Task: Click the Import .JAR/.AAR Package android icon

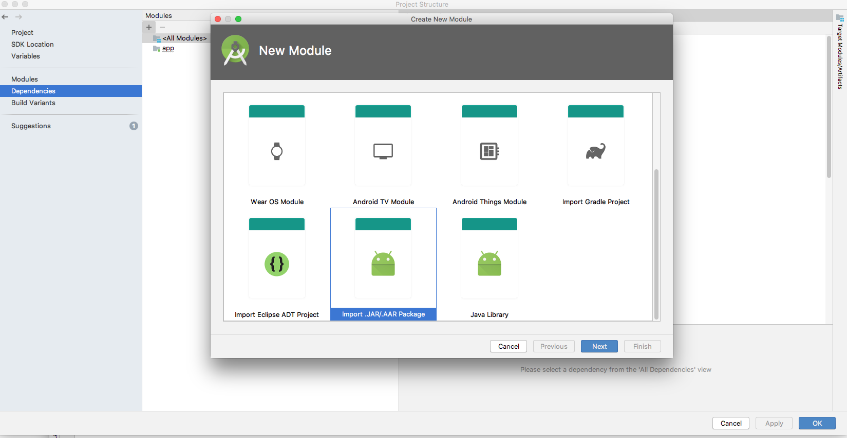Action: coord(383,263)
